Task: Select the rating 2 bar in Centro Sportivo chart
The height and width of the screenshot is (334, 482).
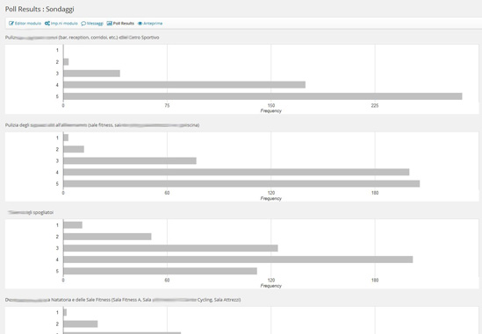Action: click(66, 62)
